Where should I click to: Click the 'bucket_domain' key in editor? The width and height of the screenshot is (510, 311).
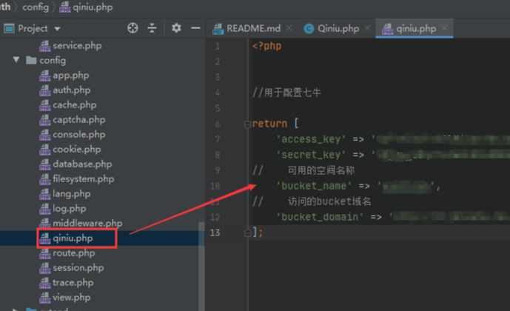[320, 217]
